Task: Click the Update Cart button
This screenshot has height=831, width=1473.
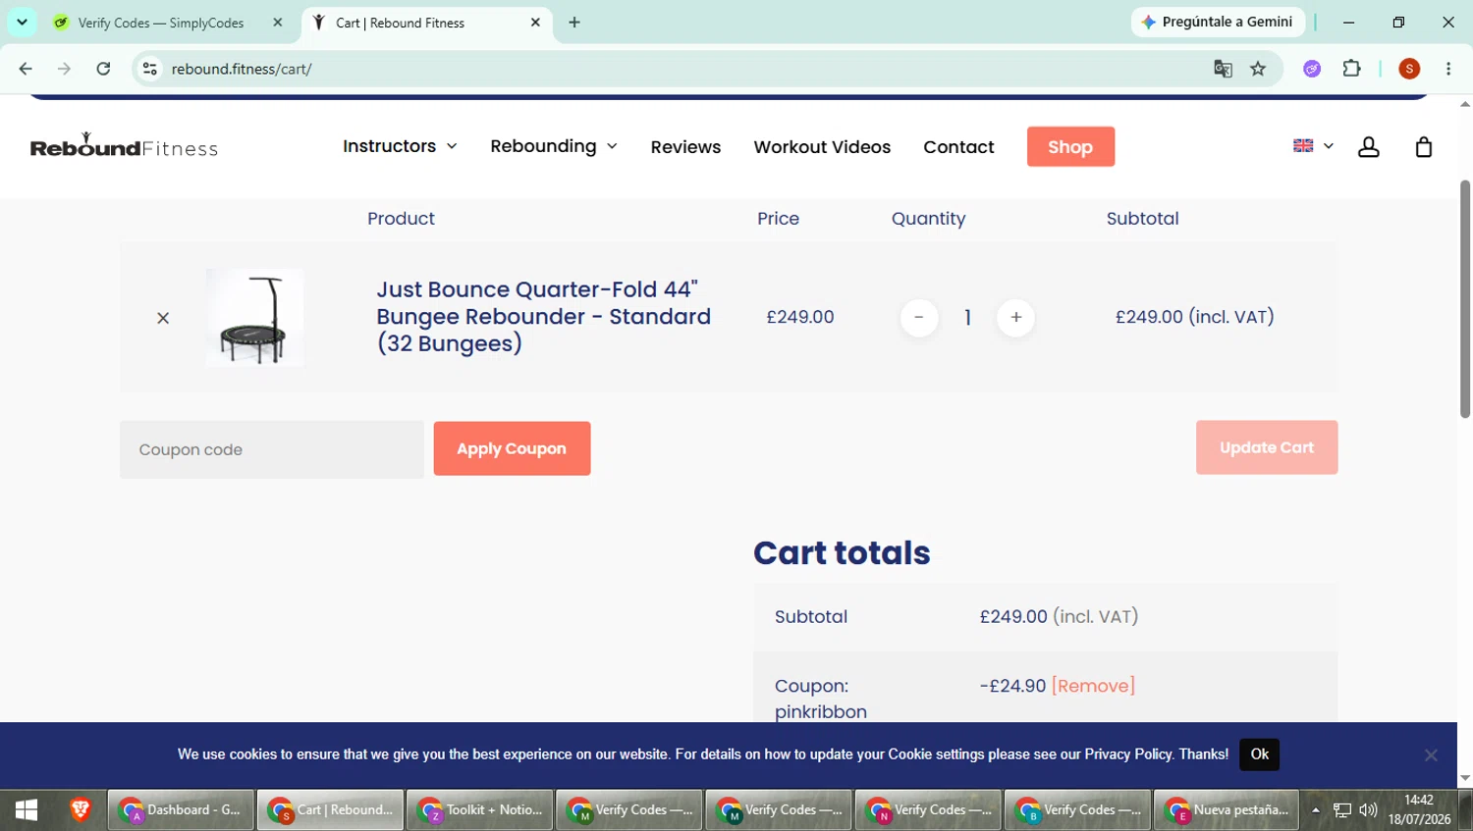Action: 1267,447
